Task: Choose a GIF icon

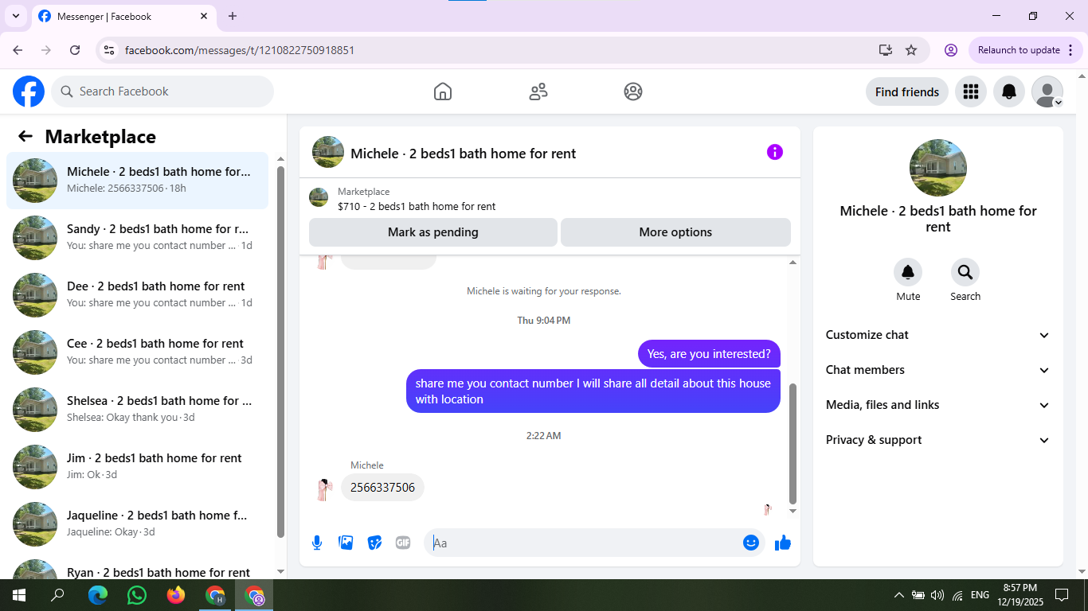Action: [403, 543]
